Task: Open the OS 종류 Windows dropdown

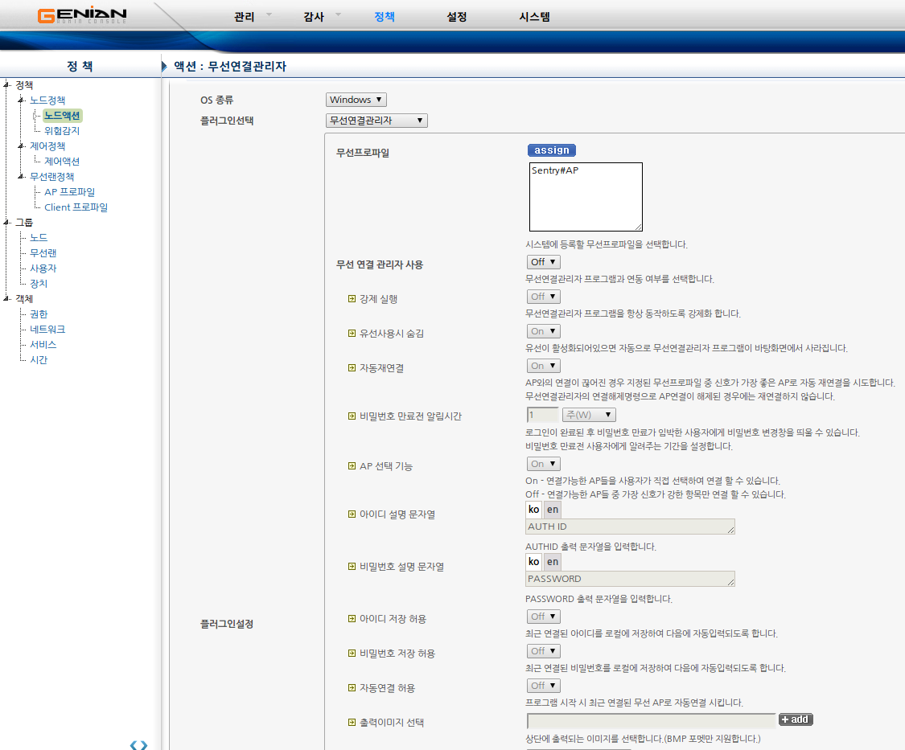Action: click(356, 100)
